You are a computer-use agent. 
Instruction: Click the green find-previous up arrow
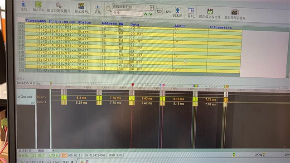(145, 14)
